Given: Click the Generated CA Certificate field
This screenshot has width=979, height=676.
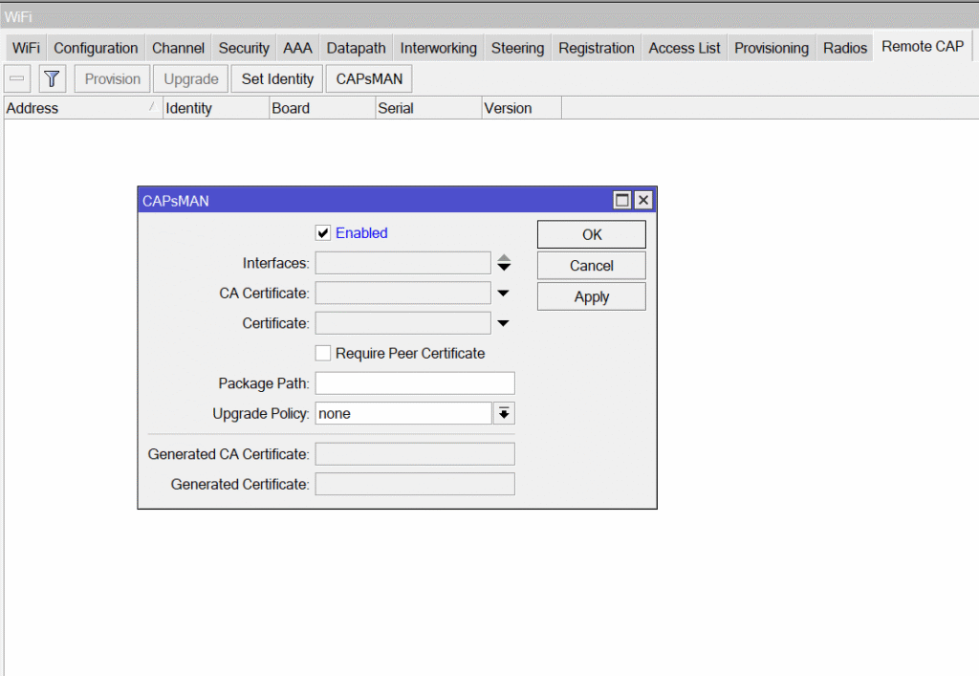Looking at the screenshot, I should tap(415, 454).
